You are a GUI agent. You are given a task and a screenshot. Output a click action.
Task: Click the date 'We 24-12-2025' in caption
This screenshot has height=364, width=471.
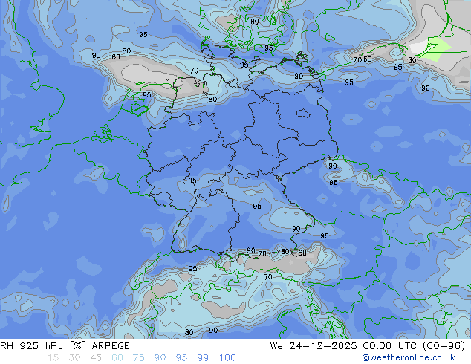[x=314, y=346]
